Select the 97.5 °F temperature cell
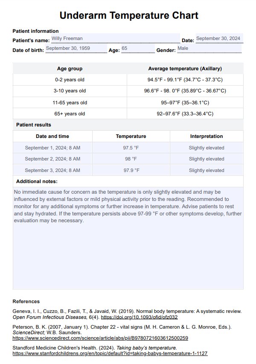This screenshot has width=256, height=364. 131,148
